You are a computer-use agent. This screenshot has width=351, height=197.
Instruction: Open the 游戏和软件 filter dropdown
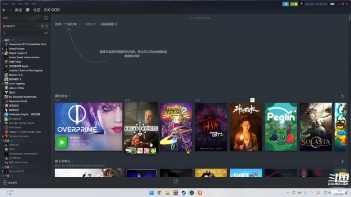click(20, 26)
